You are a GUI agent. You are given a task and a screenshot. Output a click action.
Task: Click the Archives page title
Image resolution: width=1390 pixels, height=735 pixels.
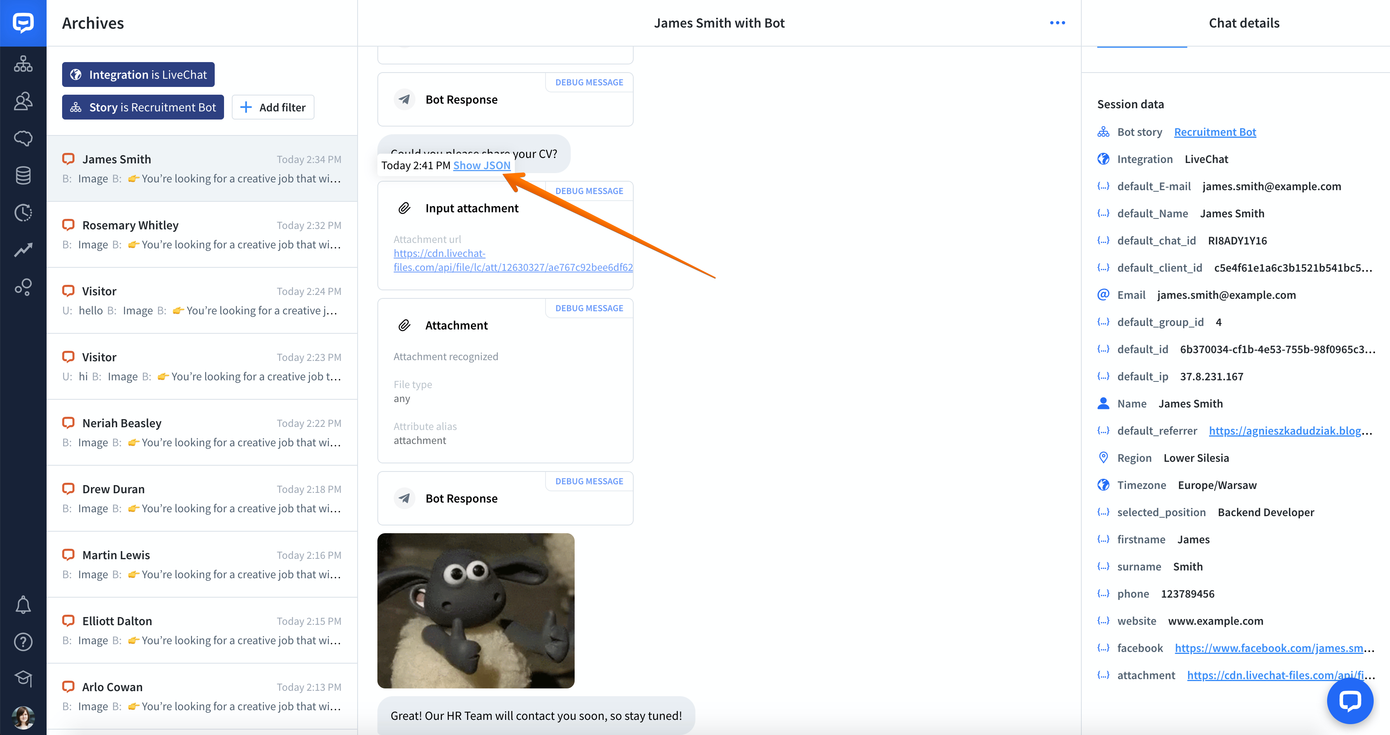[93, 23]
